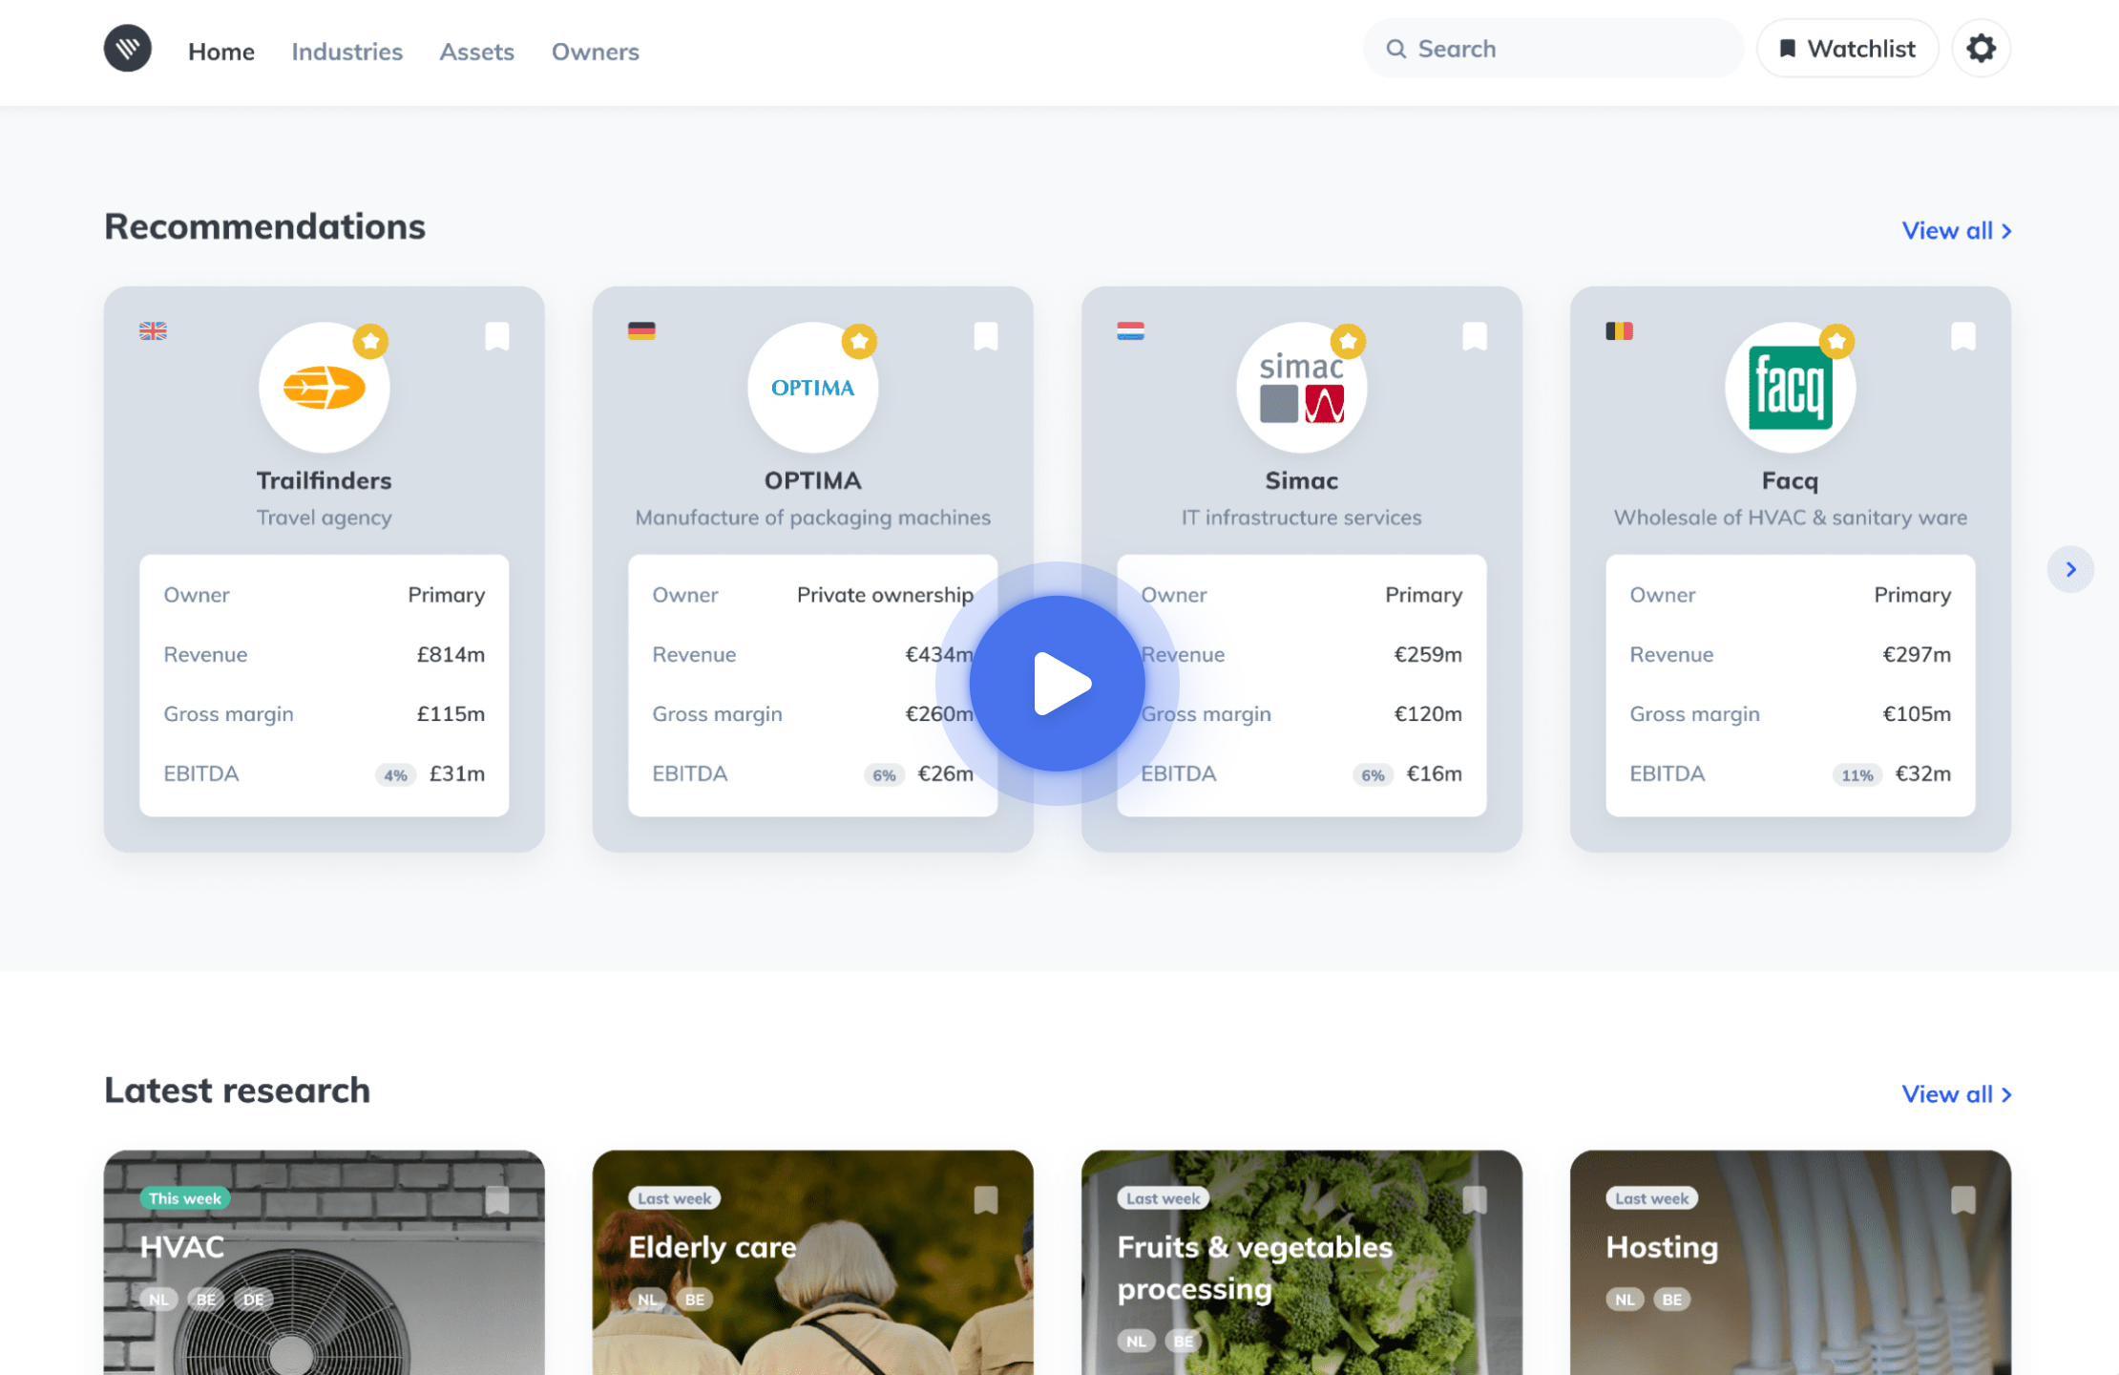Bookmark the Hosting research card
Viewport: 2119px width, 1375px height.
click(1963, 1199)
